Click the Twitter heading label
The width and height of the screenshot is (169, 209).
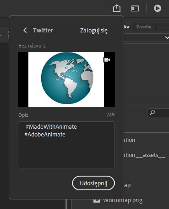[x=43, y=30]
